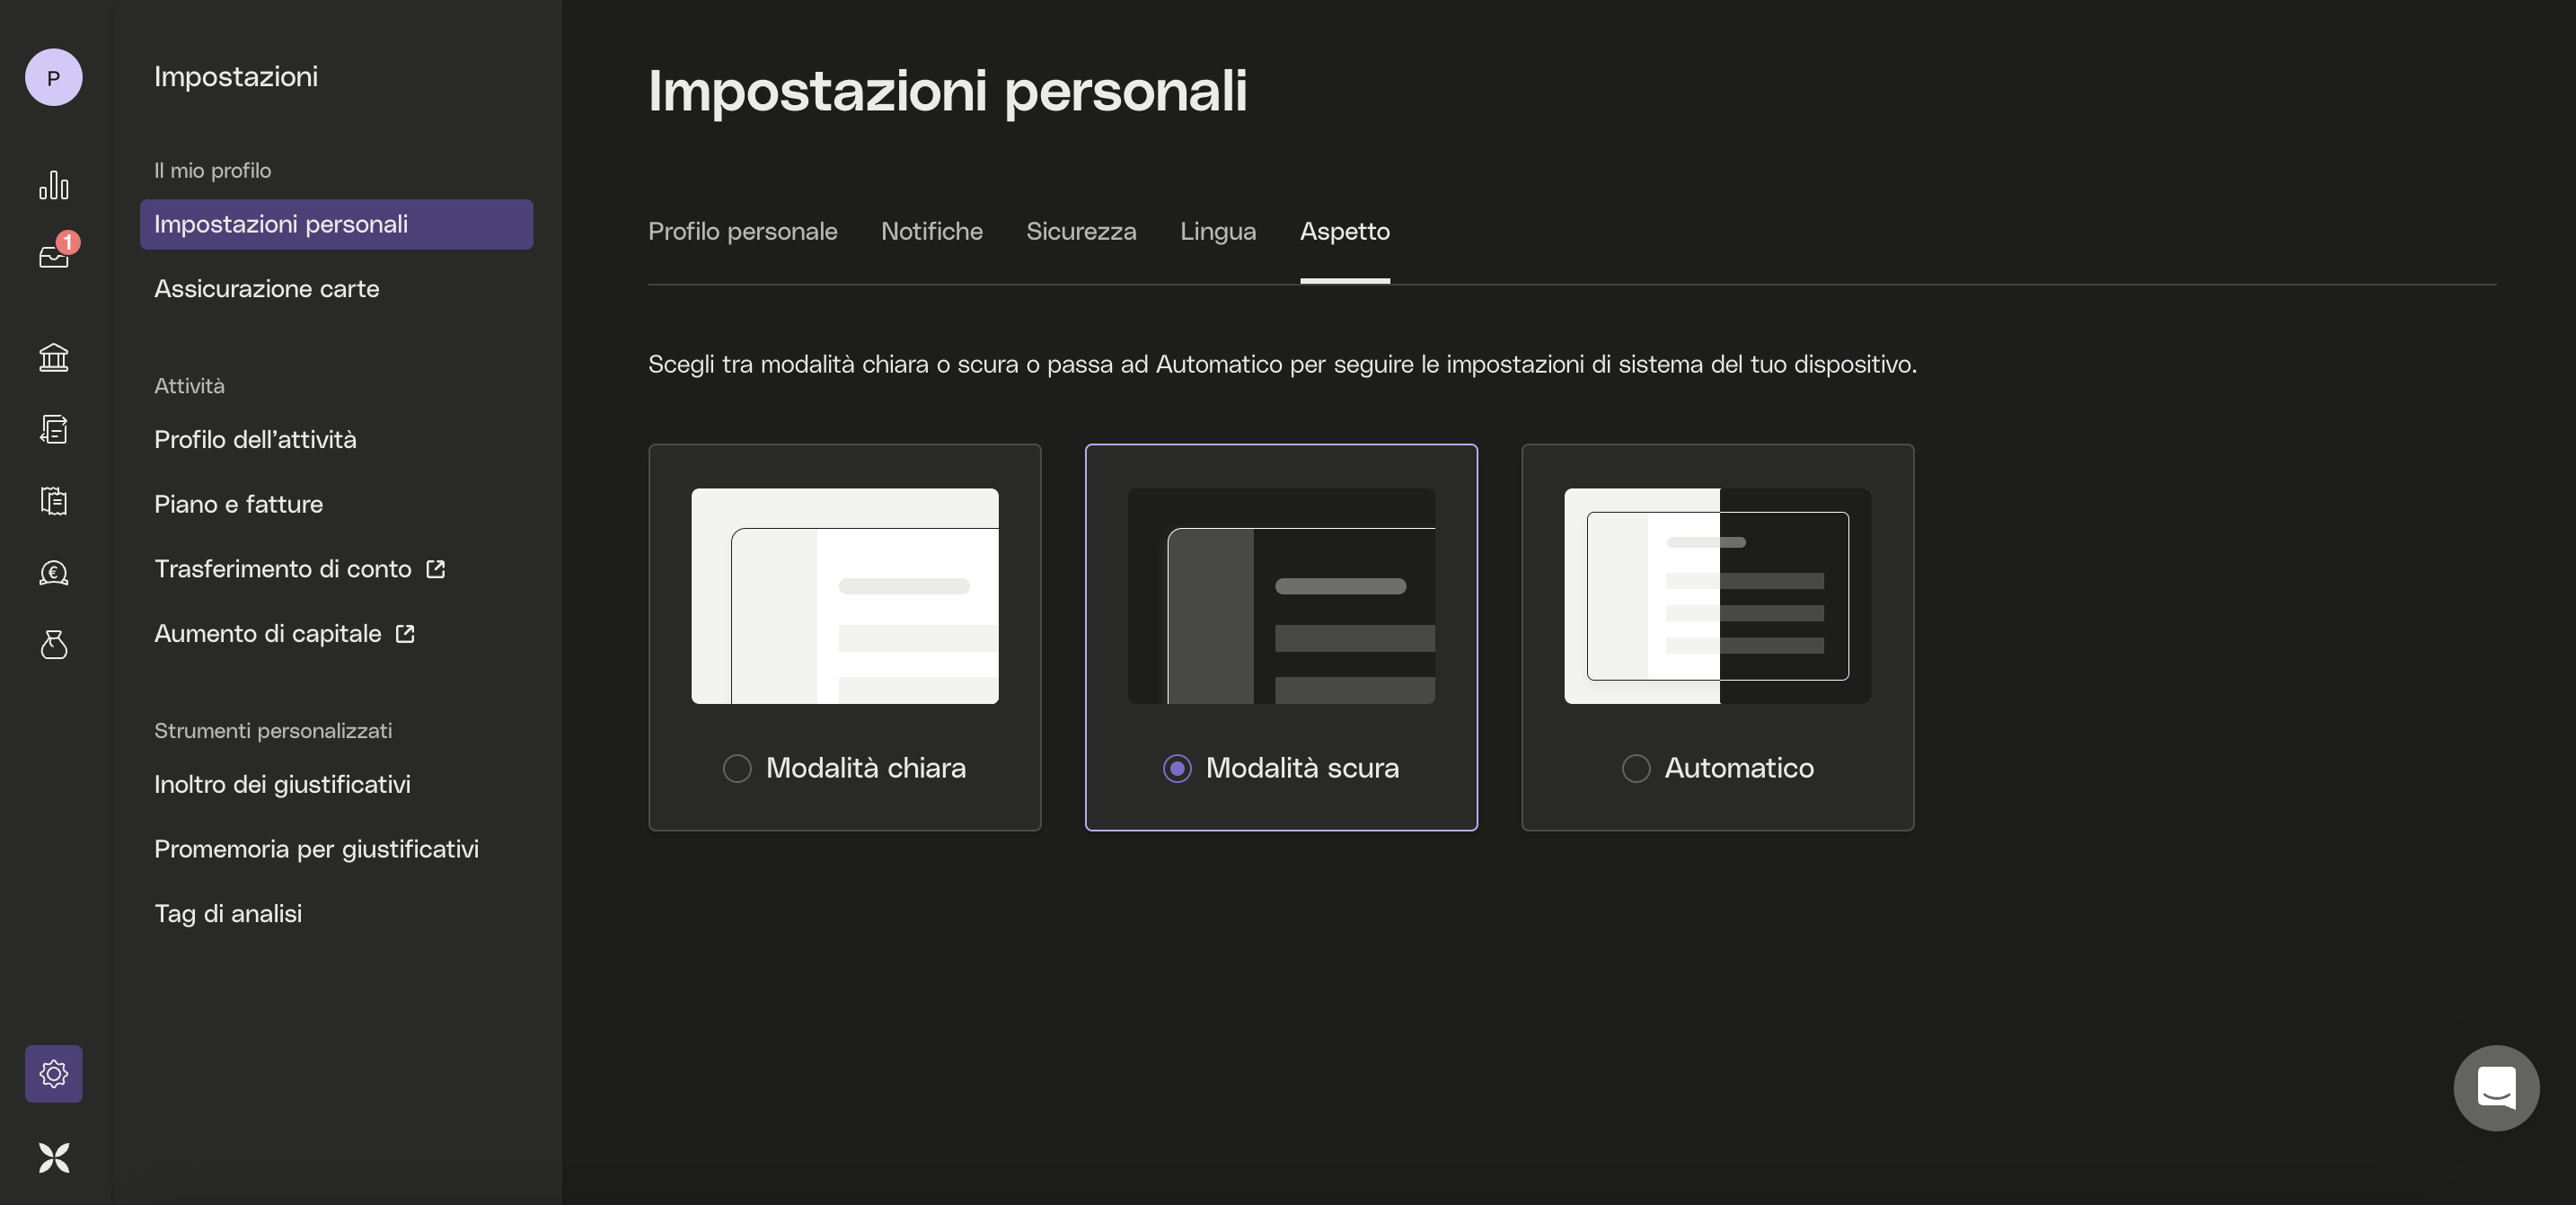Switch to the Sicurezza tab
This screenshot has height=1205, width=2576.
point(1081,231)
